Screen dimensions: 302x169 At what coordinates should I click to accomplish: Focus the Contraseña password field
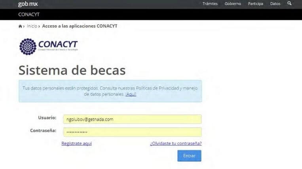pyautogui.click(x=132, y=132)
